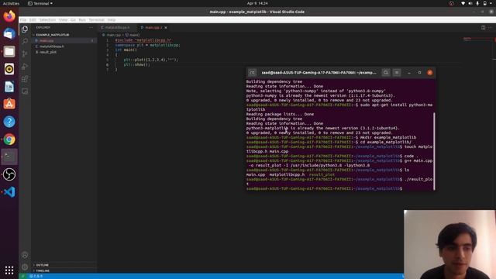Viewport: 496px width, 279px height.
Task: Expand the TIMELINE section
Action: coord(43,270)
